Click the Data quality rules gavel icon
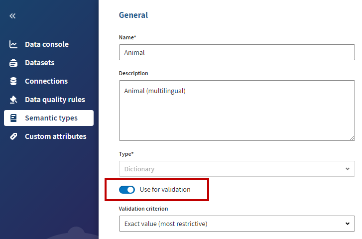 (13, 100)
